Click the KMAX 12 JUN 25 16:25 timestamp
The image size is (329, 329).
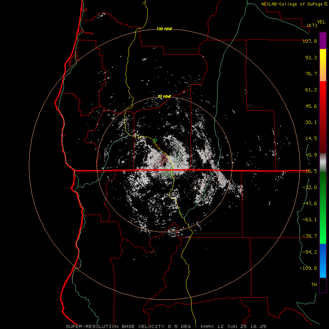pyautogui.click(x=234, y=326)
